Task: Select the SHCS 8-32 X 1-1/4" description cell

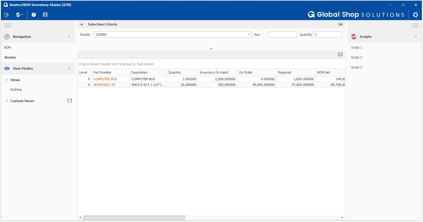Action: [148, 85]
